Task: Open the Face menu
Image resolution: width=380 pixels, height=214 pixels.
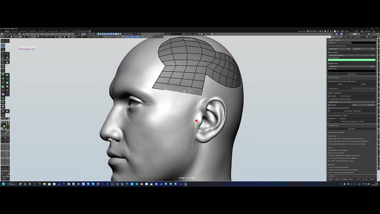Action: tap(56, 34)
